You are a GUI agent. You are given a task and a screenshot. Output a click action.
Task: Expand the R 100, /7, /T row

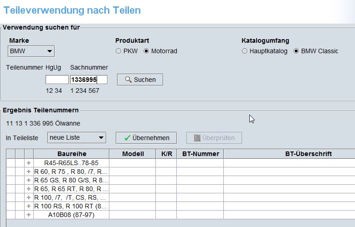point(29,197)
